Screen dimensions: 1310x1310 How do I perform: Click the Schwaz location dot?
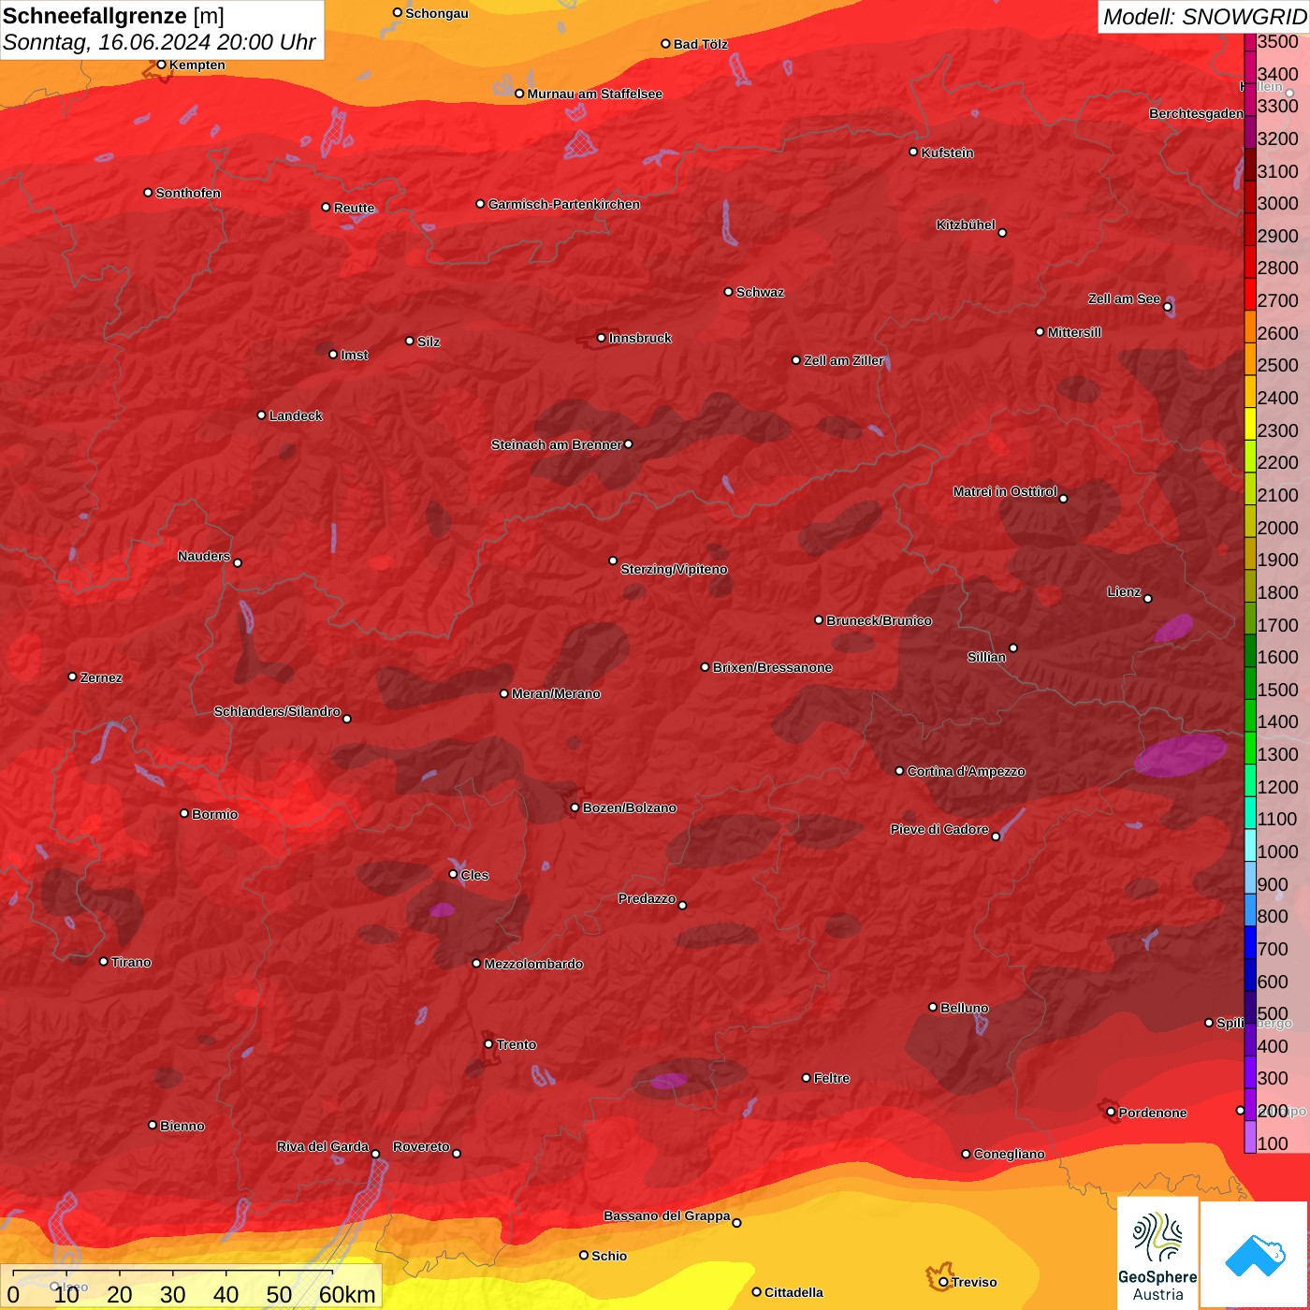click(728, 292)
